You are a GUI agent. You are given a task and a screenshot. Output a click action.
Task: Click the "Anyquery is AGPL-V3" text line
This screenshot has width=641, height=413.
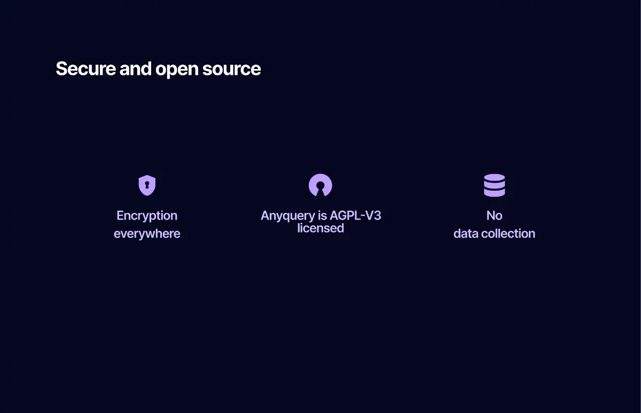point(320,216)
